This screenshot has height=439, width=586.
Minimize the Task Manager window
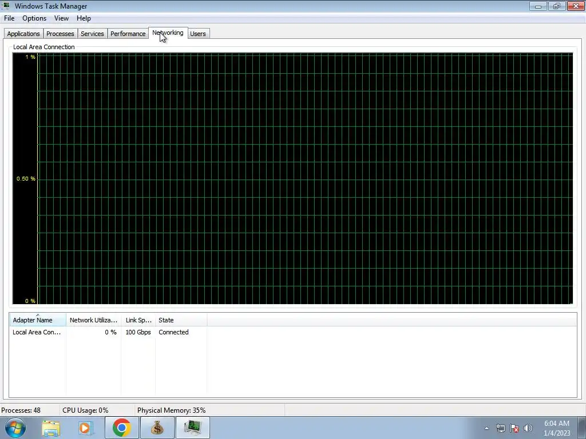tap(538, 6)
